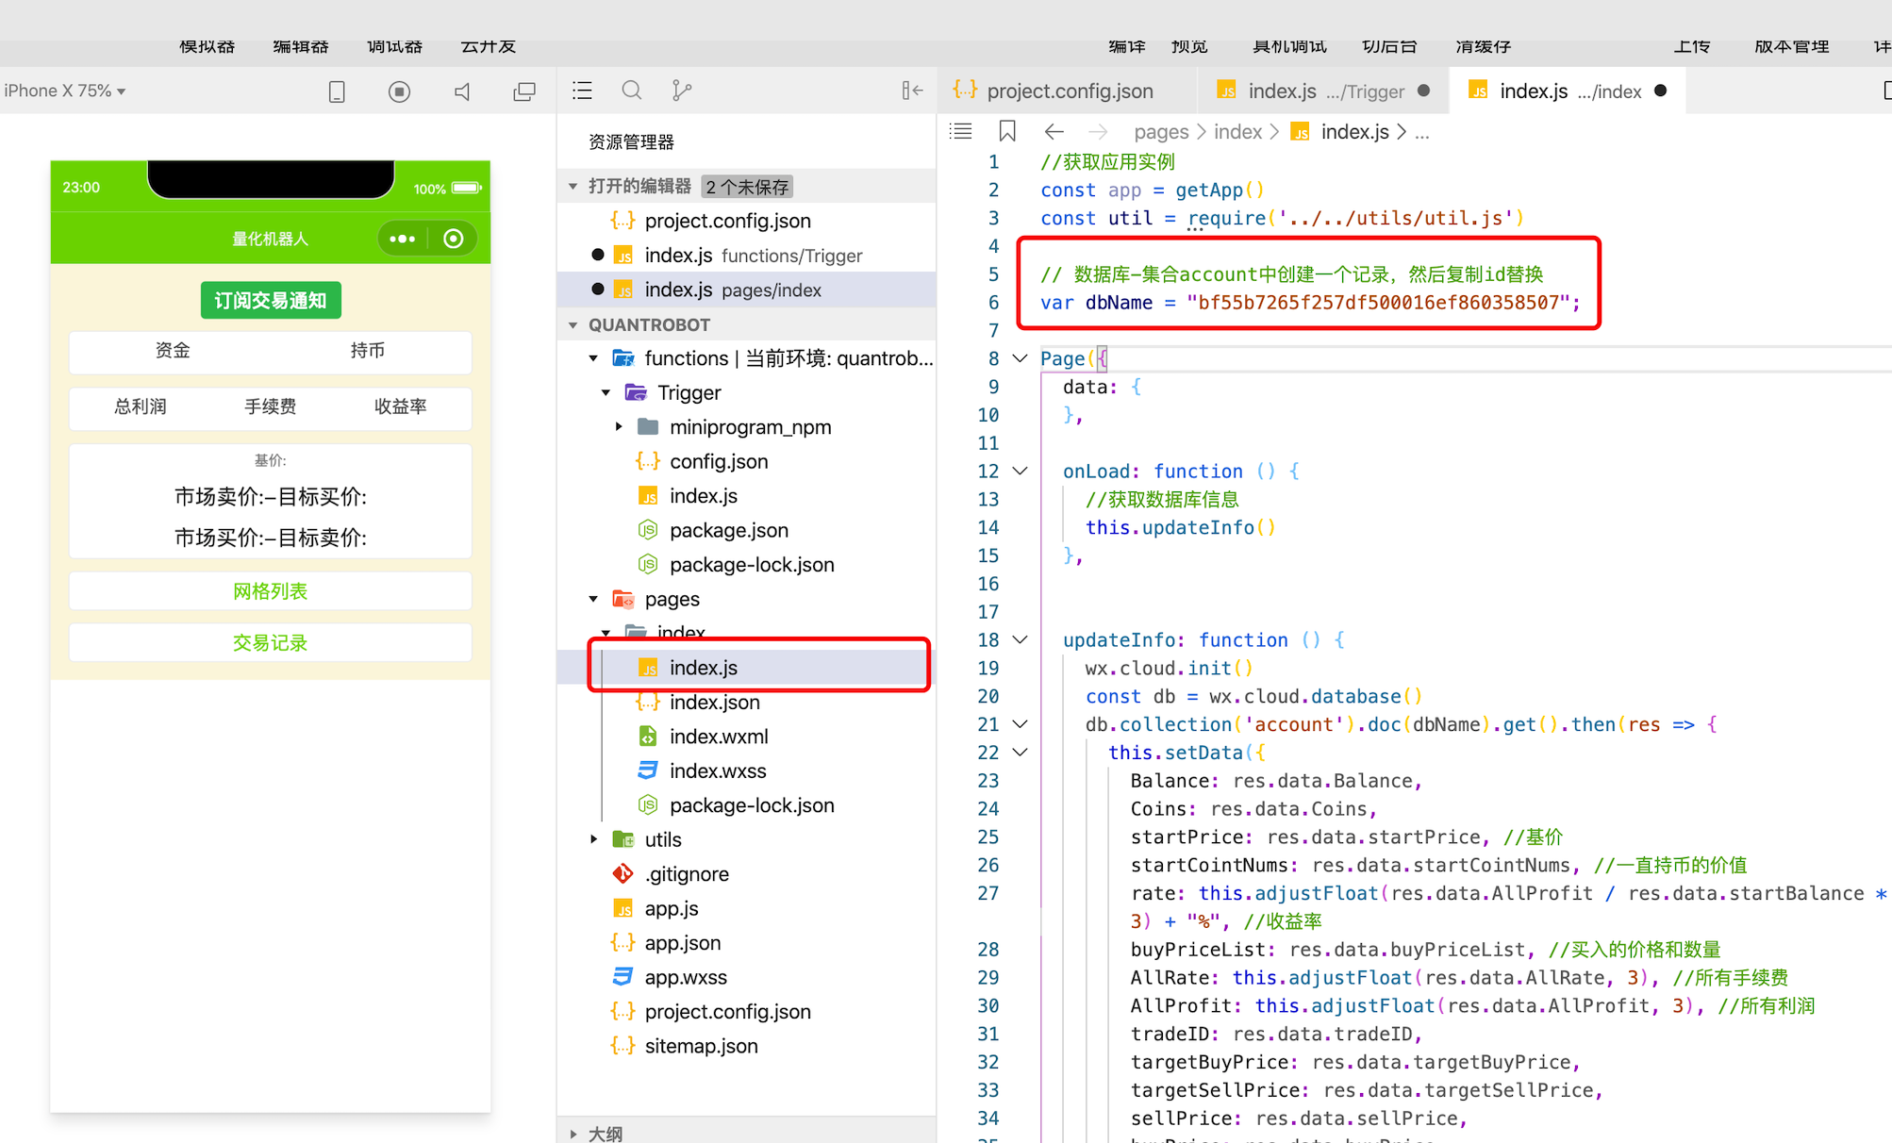The height and width of the screenshot is (1143, 1892).
Task: Open index.json under pages/index
Action: point(747,703)
